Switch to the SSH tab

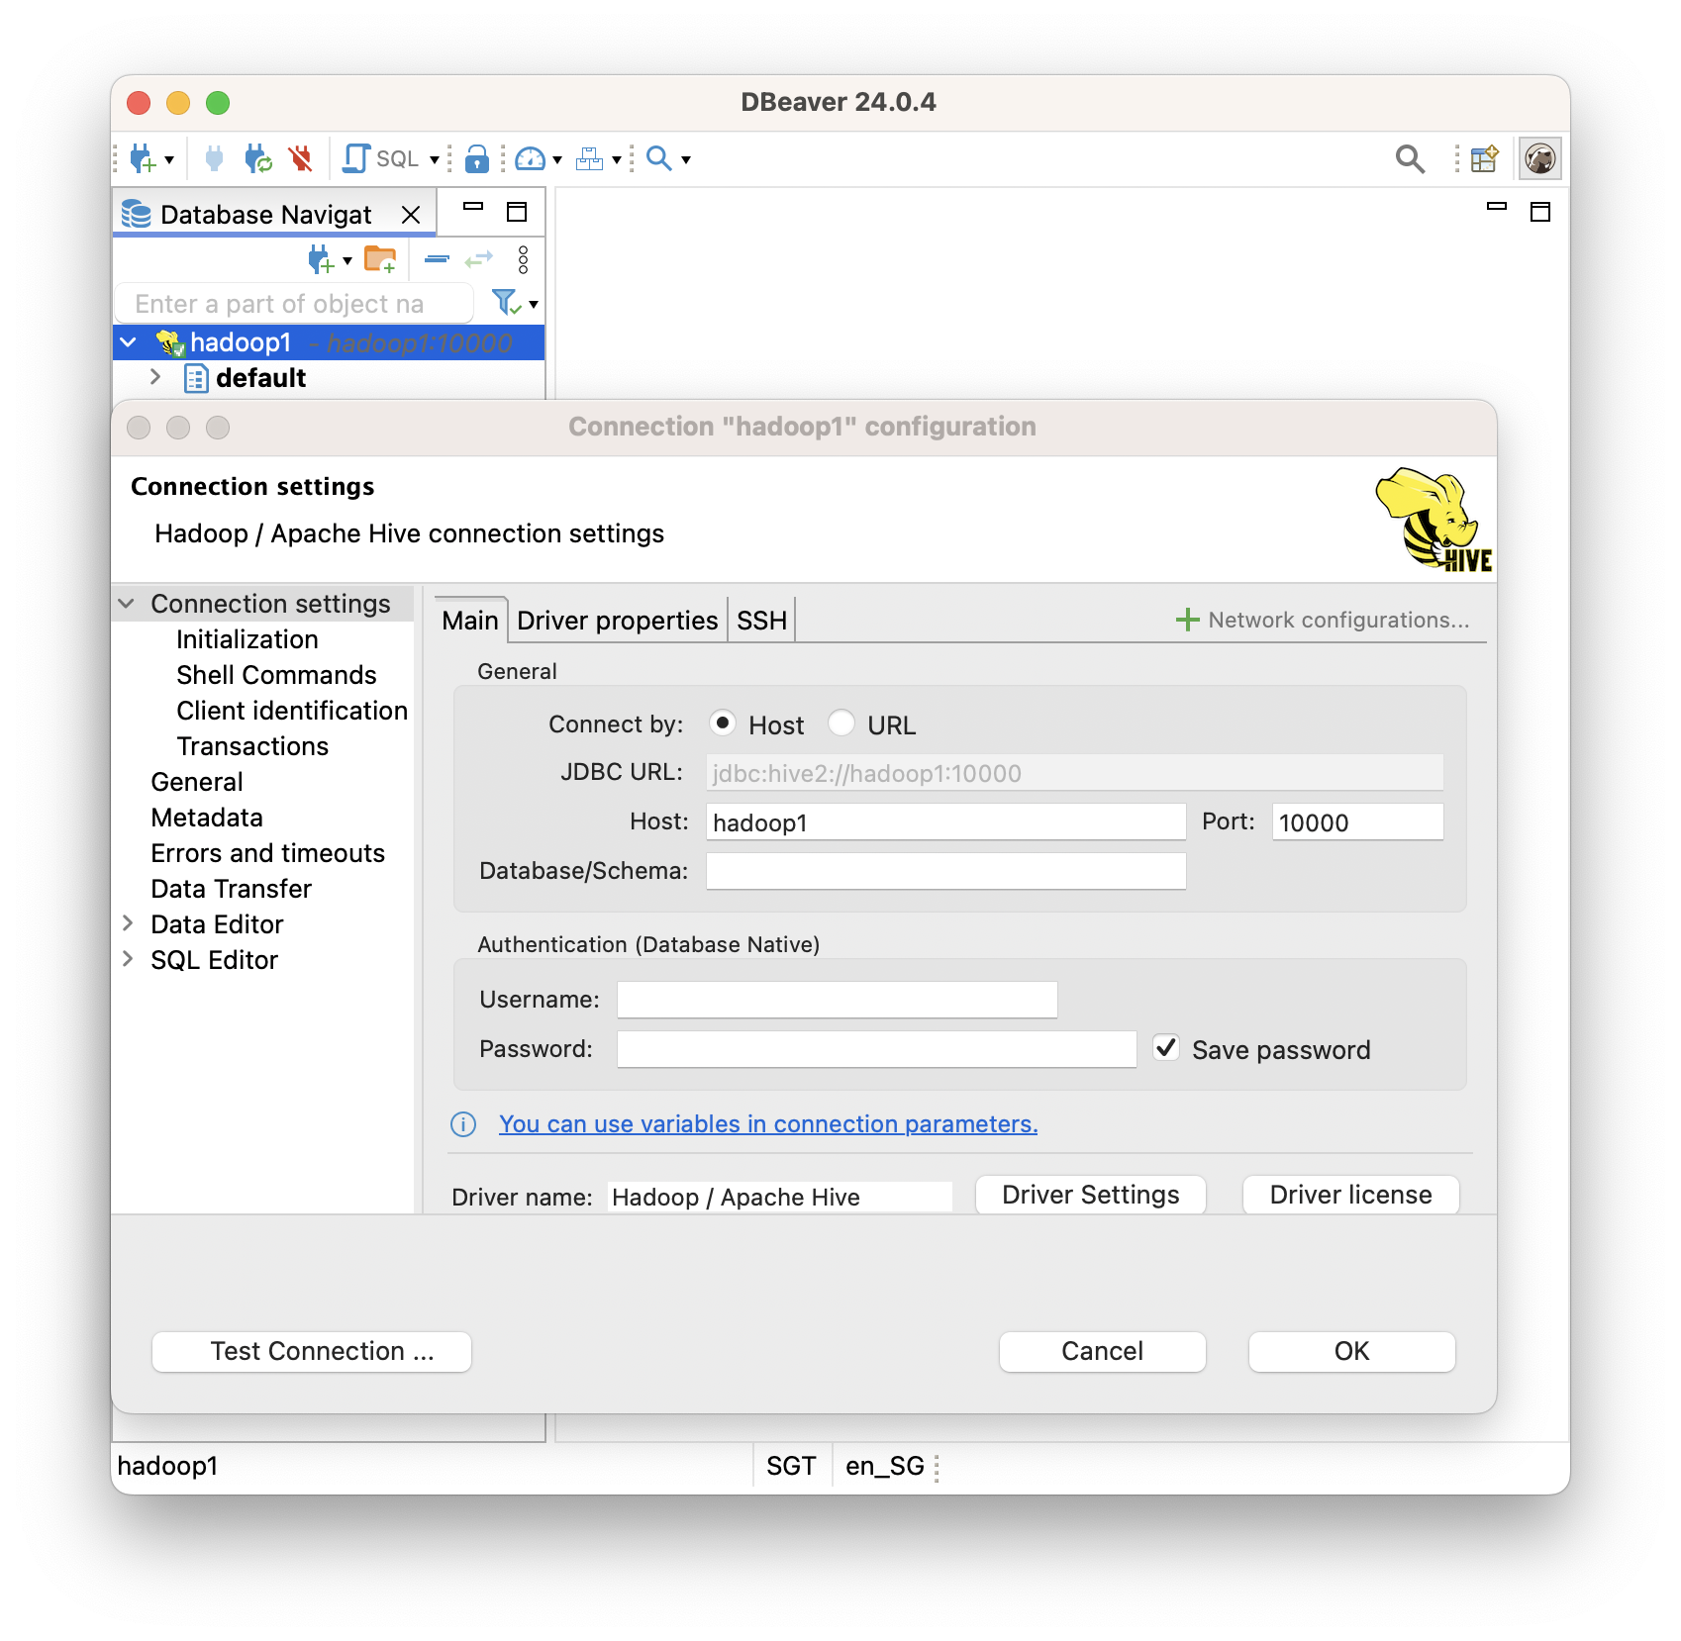[x=761, y=621]
